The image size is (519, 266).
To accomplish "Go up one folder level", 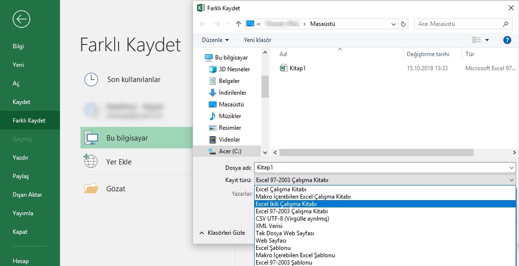I will (239, 24).
